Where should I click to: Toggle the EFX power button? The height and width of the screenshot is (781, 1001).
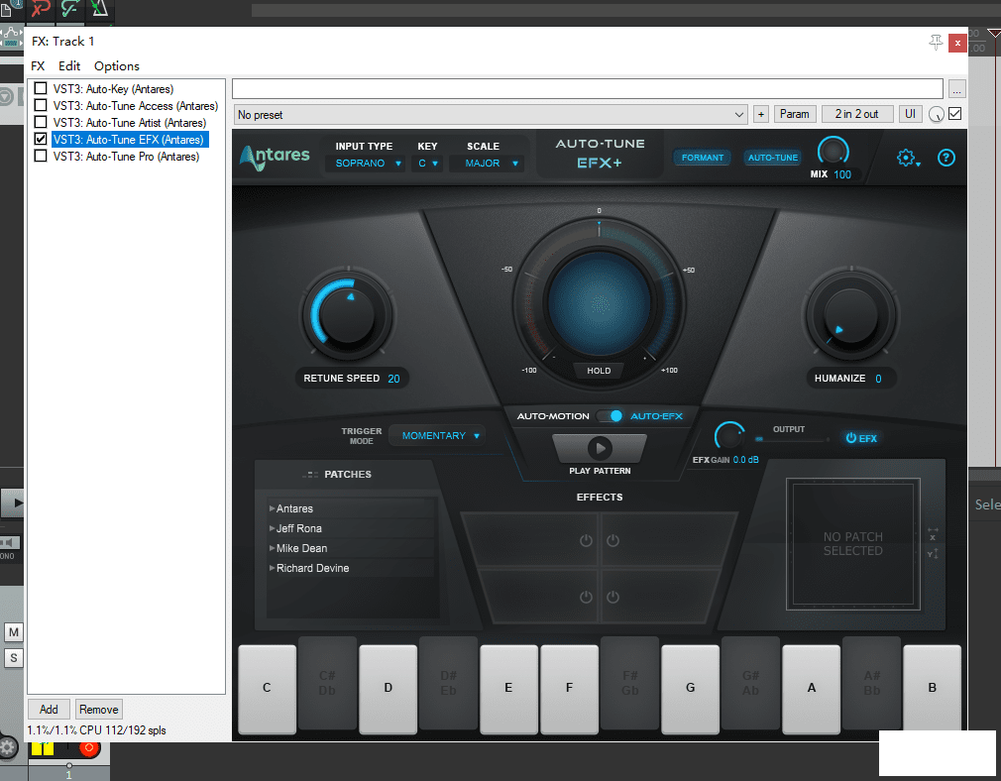(x=860, y=438)
